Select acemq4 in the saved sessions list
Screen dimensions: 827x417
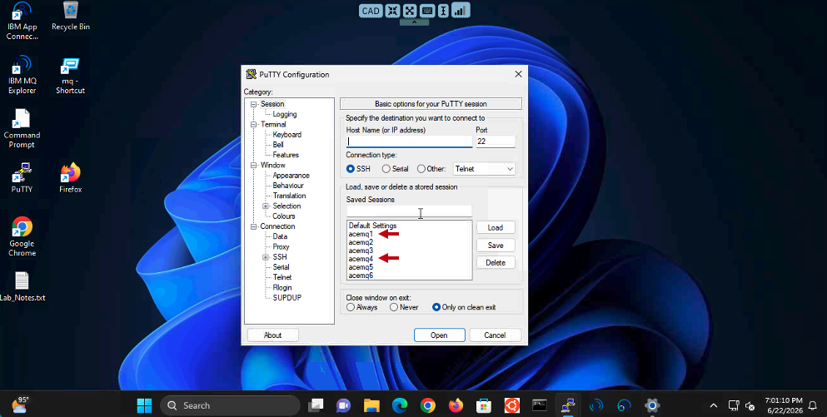click(x=361, y=259)
